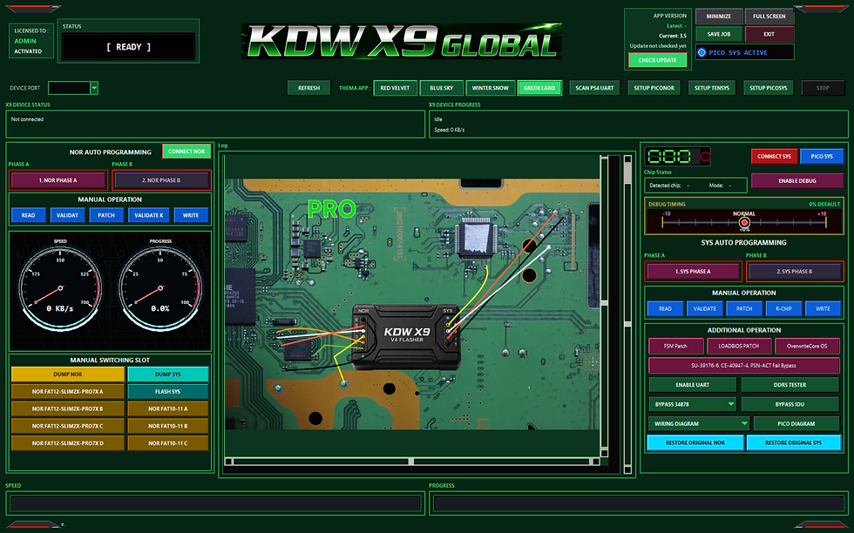Viewport: 854px width, 533px height.
Task: Click the blue PICO SYS ACTIVE indicator icon
Action: tap(701, 52)
